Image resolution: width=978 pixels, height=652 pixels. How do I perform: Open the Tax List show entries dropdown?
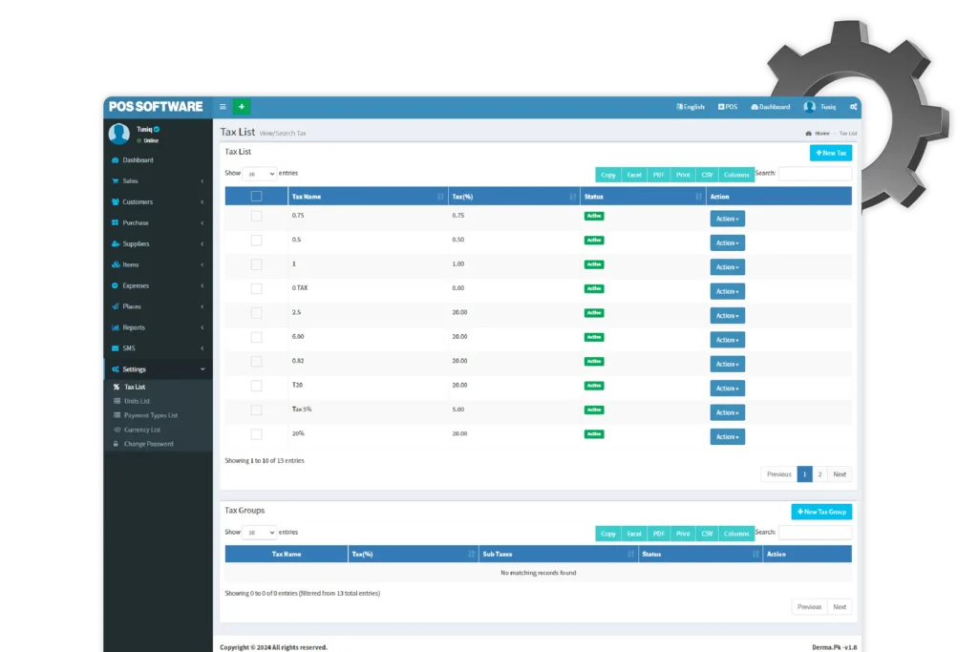click(260, 174)
